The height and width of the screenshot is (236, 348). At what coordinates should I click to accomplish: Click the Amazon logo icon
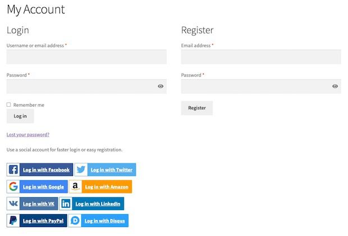click(76, 187)
